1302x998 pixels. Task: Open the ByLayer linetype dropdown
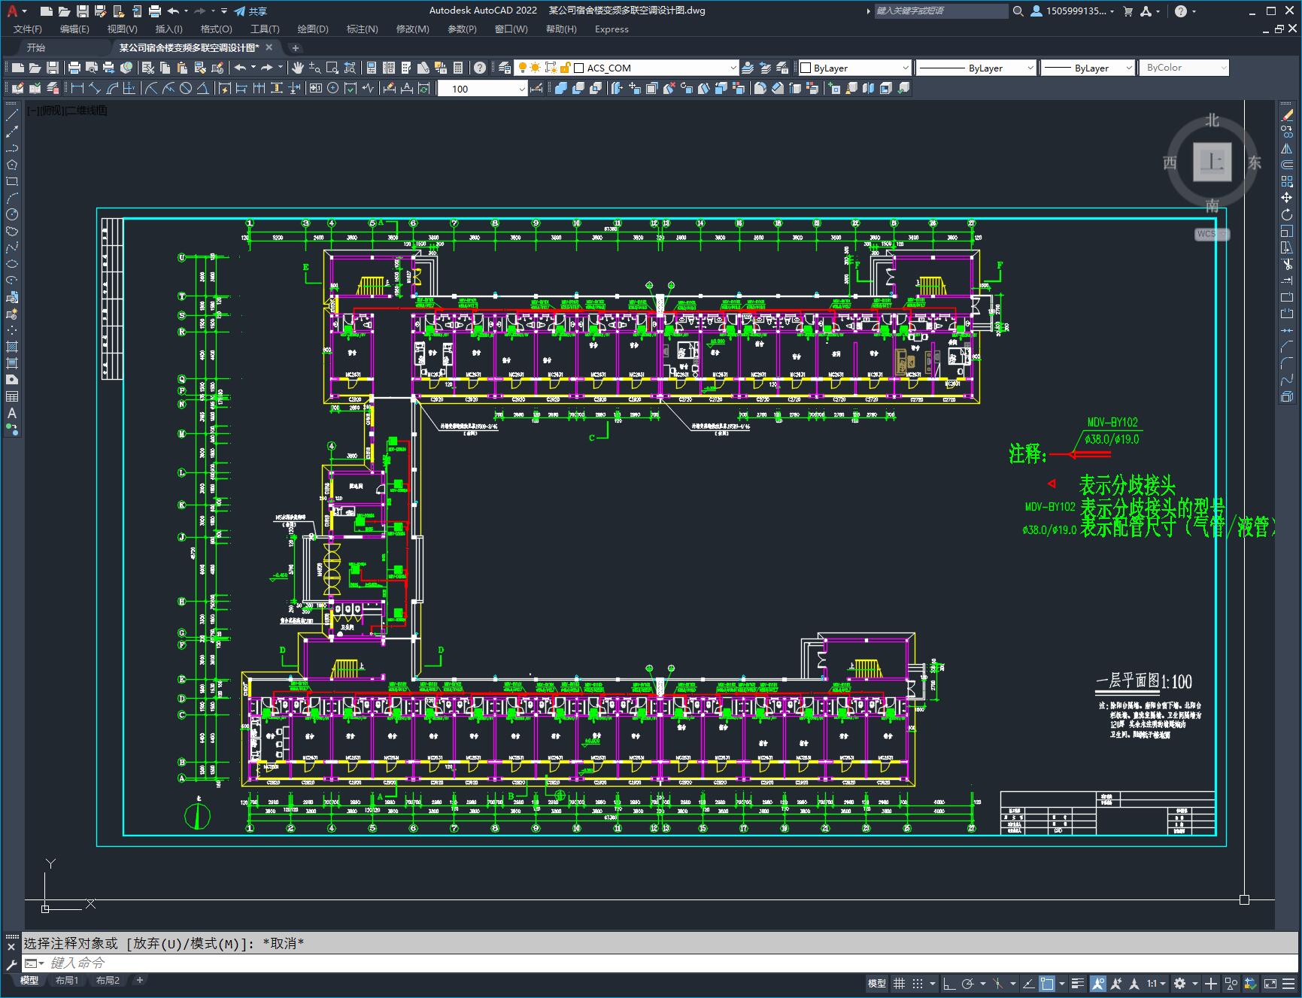[976, 68]
